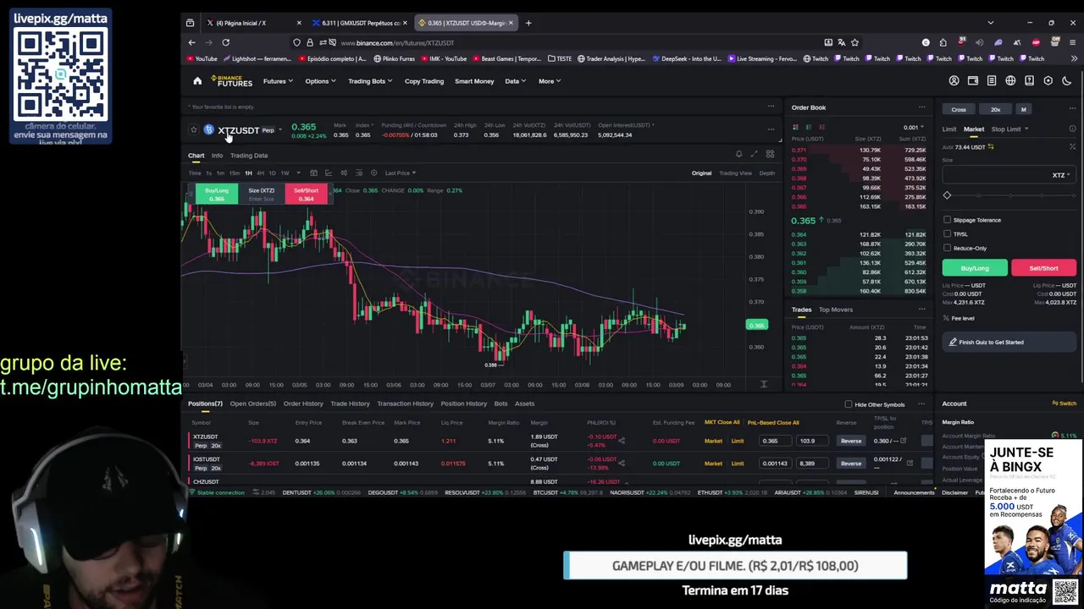1084x609 pixels.
Task: Switch chart to Trading View mode
Action: click(735, 173)
